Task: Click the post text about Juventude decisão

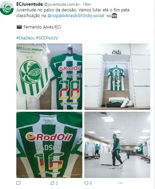Action: coord(73,13)
